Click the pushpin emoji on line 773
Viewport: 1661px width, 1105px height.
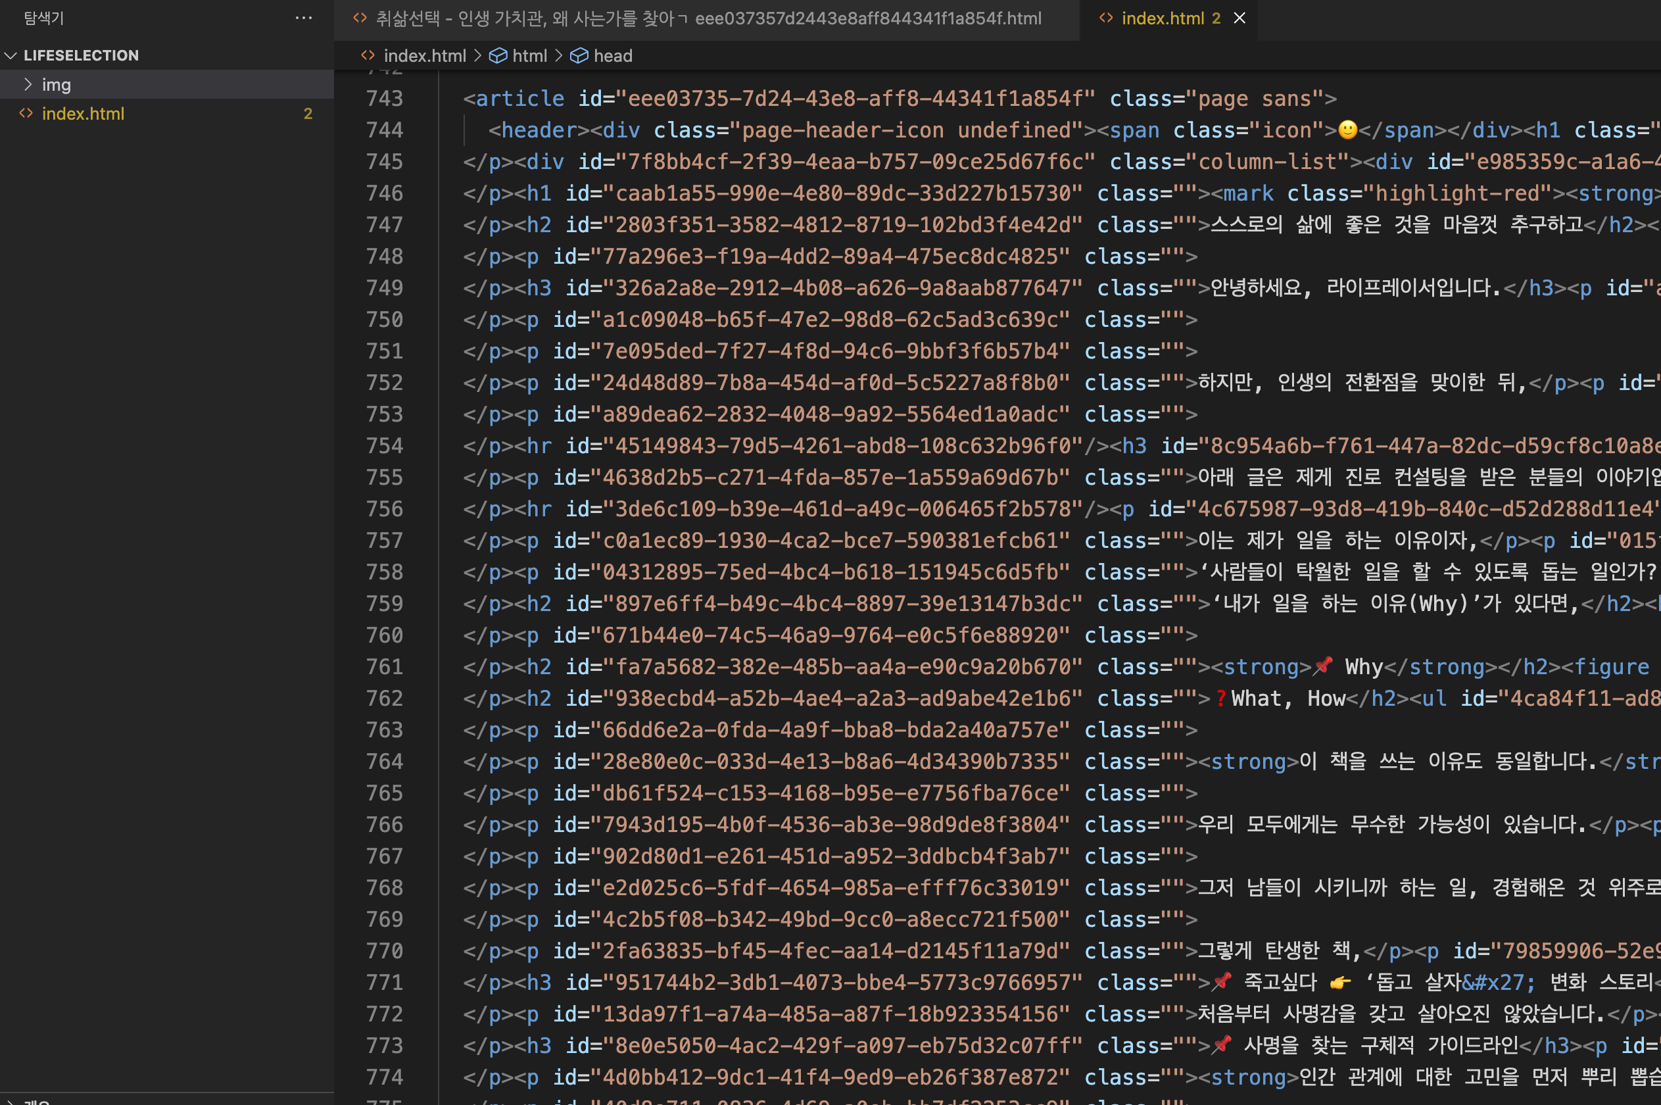click(1222, 1044)
